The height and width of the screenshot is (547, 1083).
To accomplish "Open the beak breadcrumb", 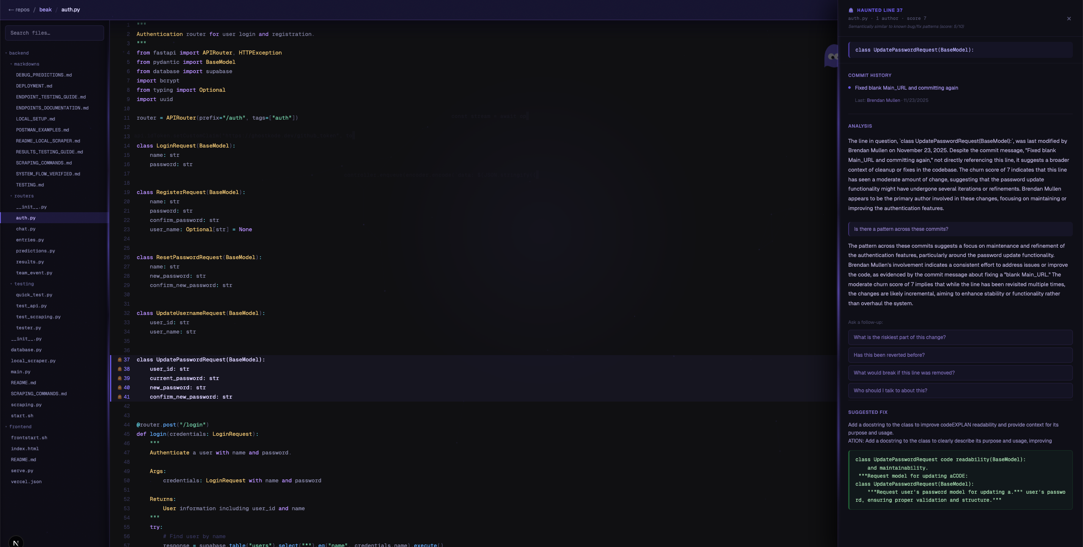I will 45,10.
